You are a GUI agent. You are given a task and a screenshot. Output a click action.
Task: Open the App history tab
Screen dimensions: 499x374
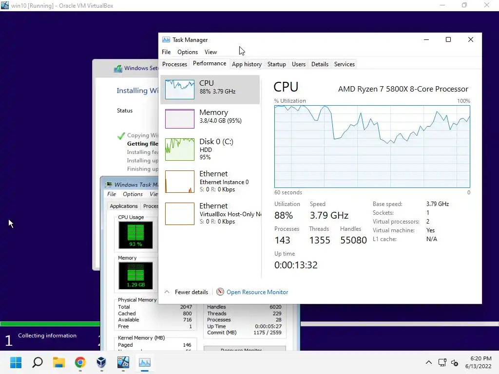point(247,64)
